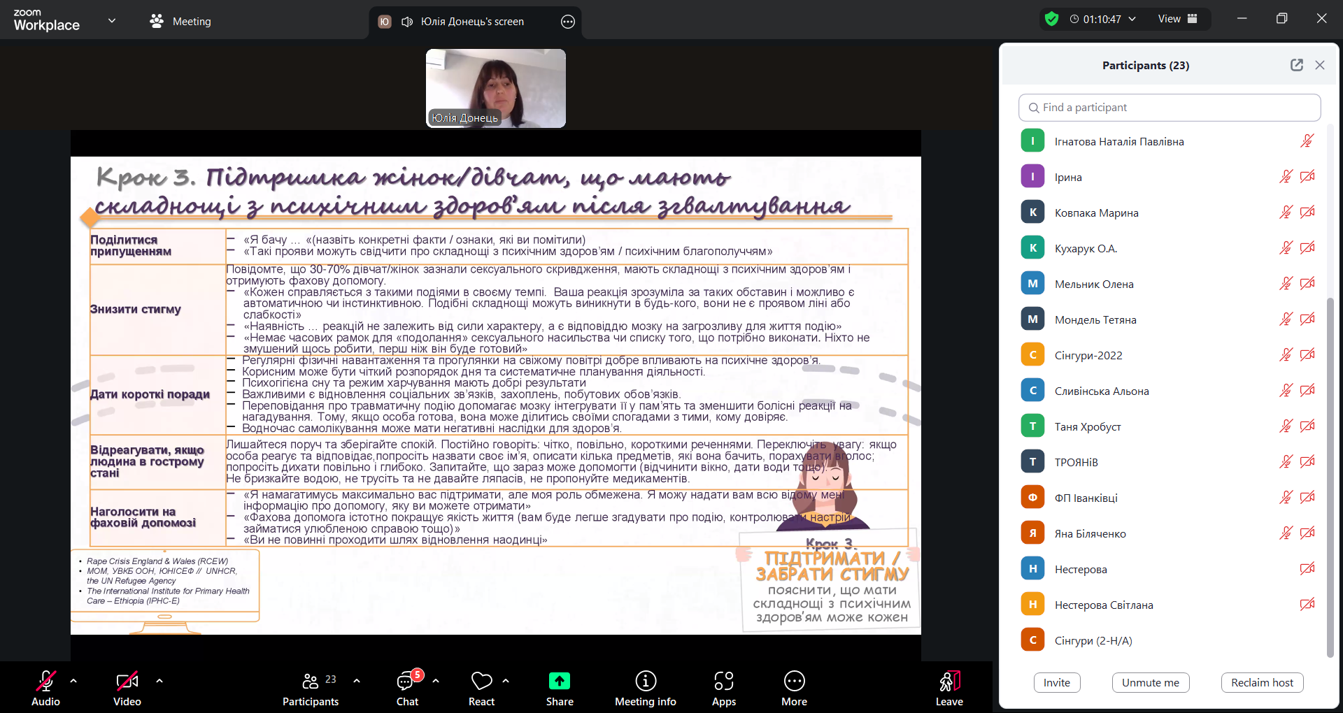Open the Zoom Workplace dropdown chevron
The width and height of the screenshot is (1343, 713).
[x=112, y=21]
